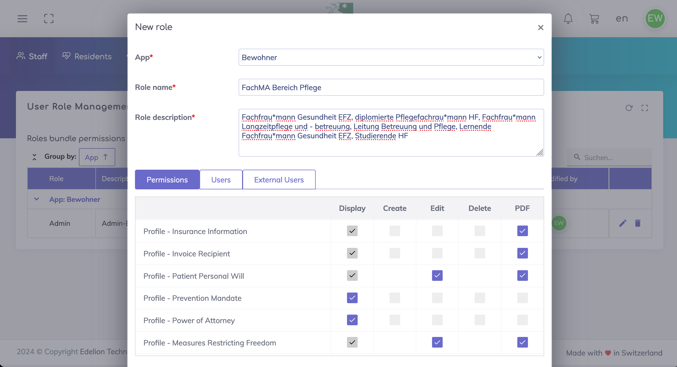Click the EW user avatar

click(655, 19)
